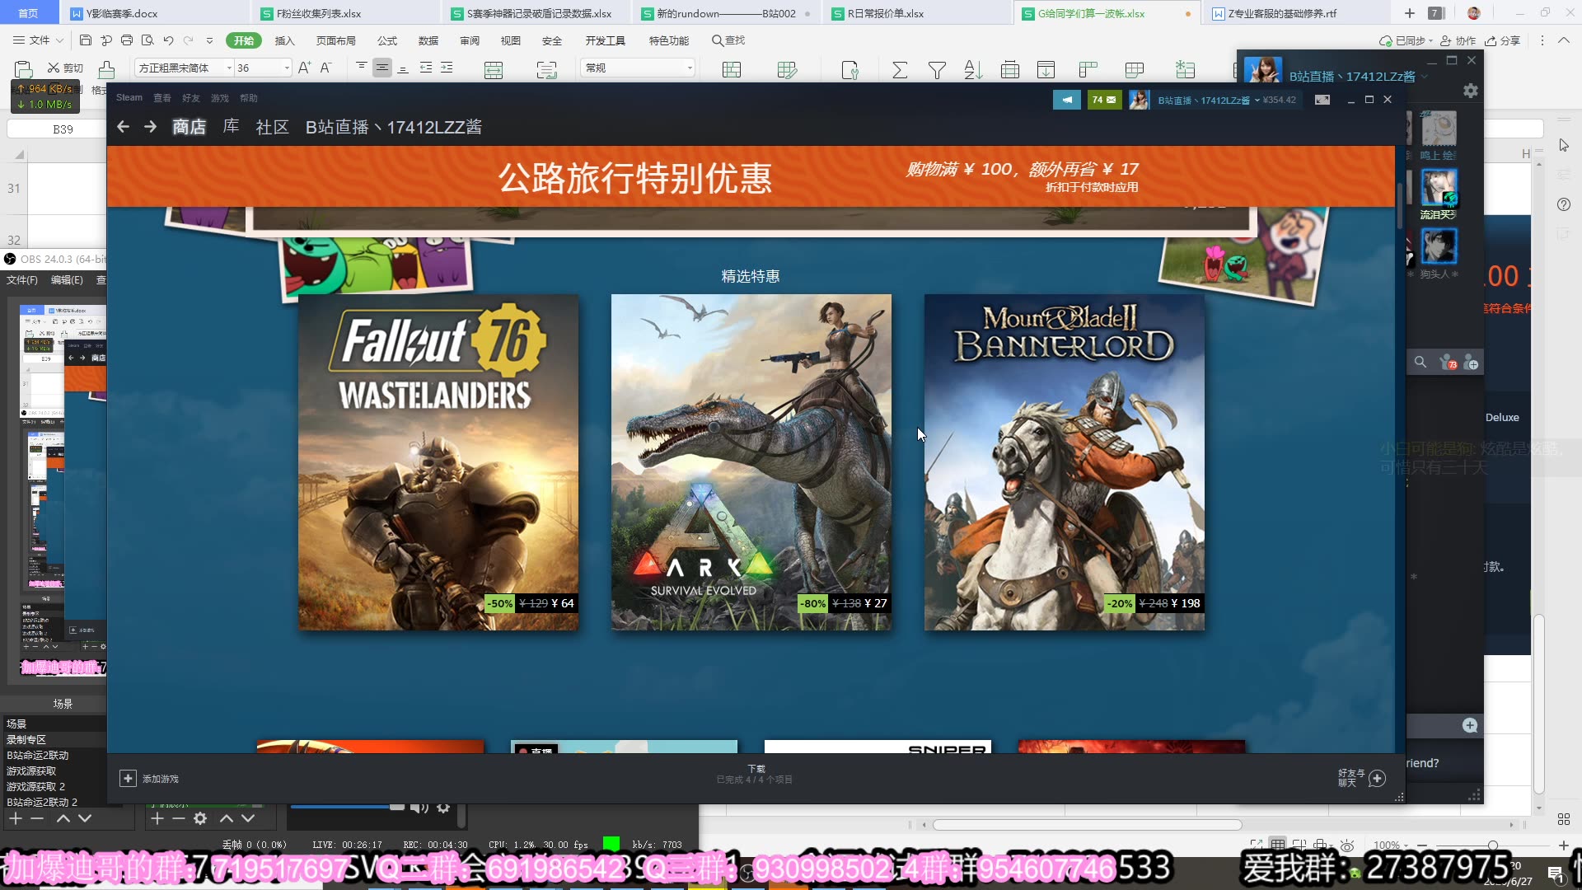Open the font name dropdown

[228, 68]
